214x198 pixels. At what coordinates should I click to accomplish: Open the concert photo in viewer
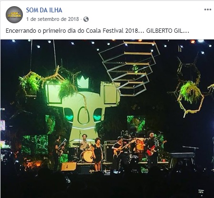click(107, 119)
